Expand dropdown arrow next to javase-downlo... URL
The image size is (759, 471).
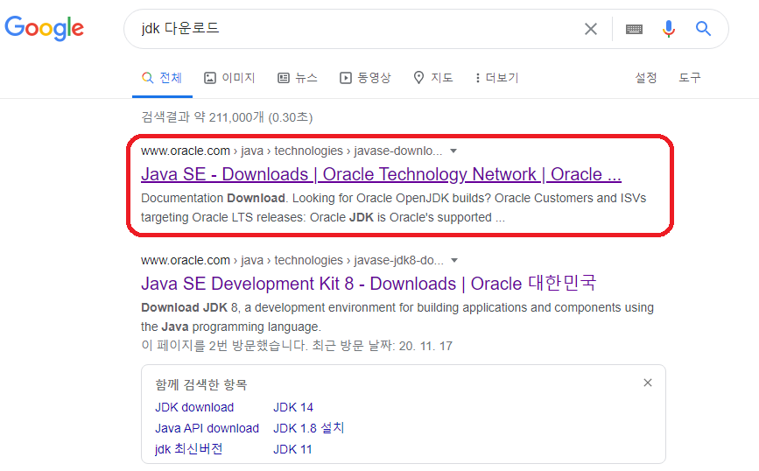point(453,151)
